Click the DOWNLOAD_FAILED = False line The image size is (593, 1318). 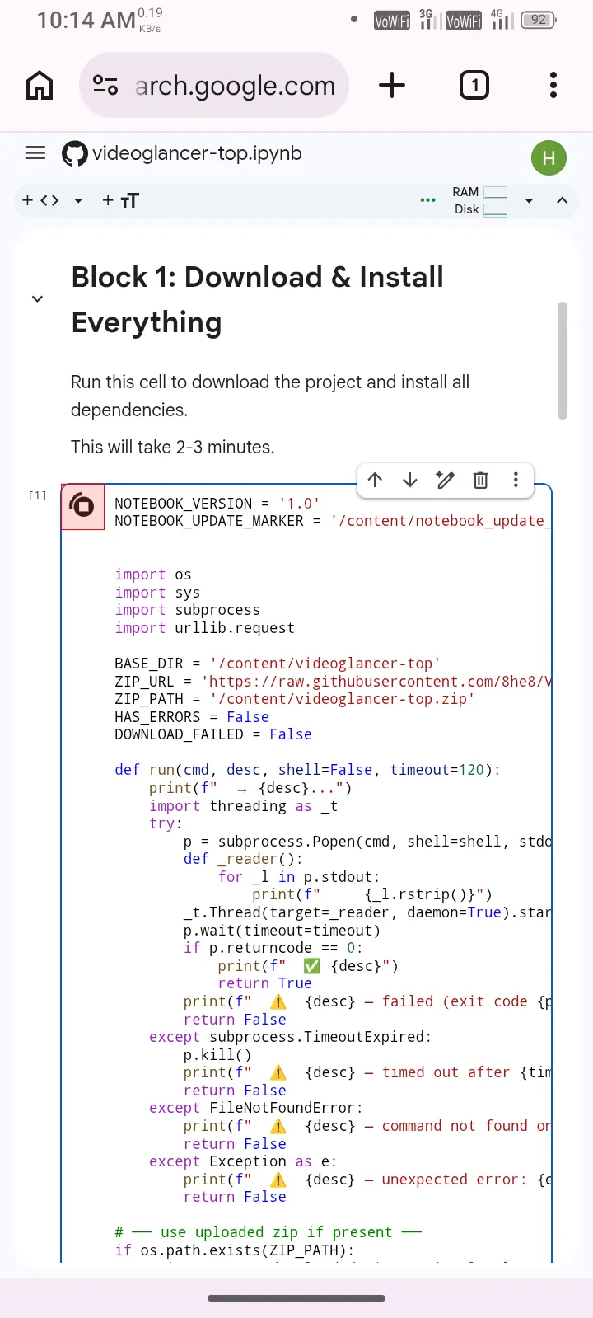click(x=213, y=734)
